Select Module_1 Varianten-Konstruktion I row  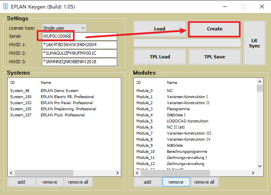195,96
